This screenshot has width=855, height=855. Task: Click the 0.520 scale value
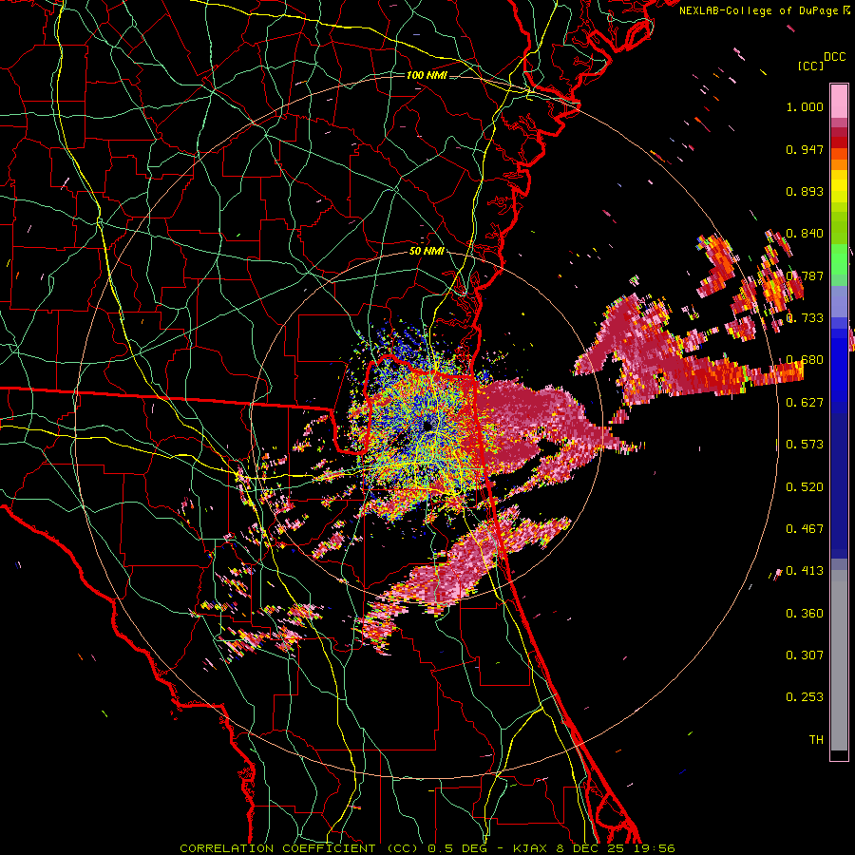[805, 487]
